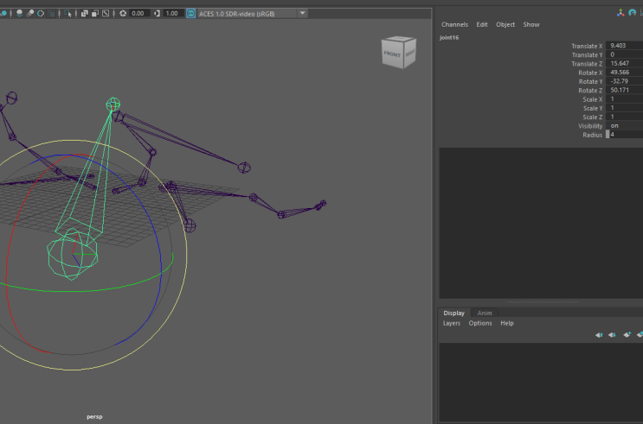This screenshot has height=424, width=643.
Task: Click the Rotate X value 49.566
Action: (x=624, y=73)
